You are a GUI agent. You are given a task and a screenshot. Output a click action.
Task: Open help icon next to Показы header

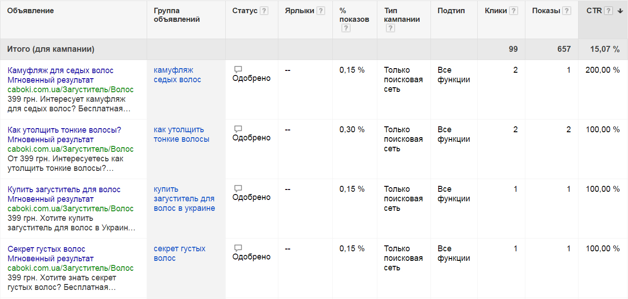[x=567, y=11]
